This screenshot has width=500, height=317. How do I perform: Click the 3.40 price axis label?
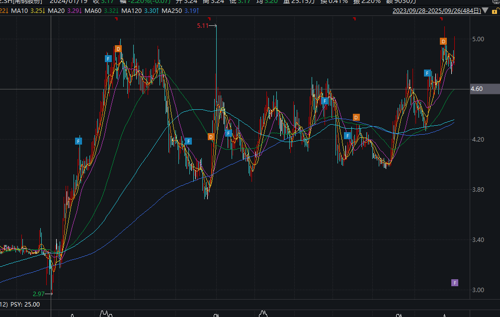click(478, 240)
